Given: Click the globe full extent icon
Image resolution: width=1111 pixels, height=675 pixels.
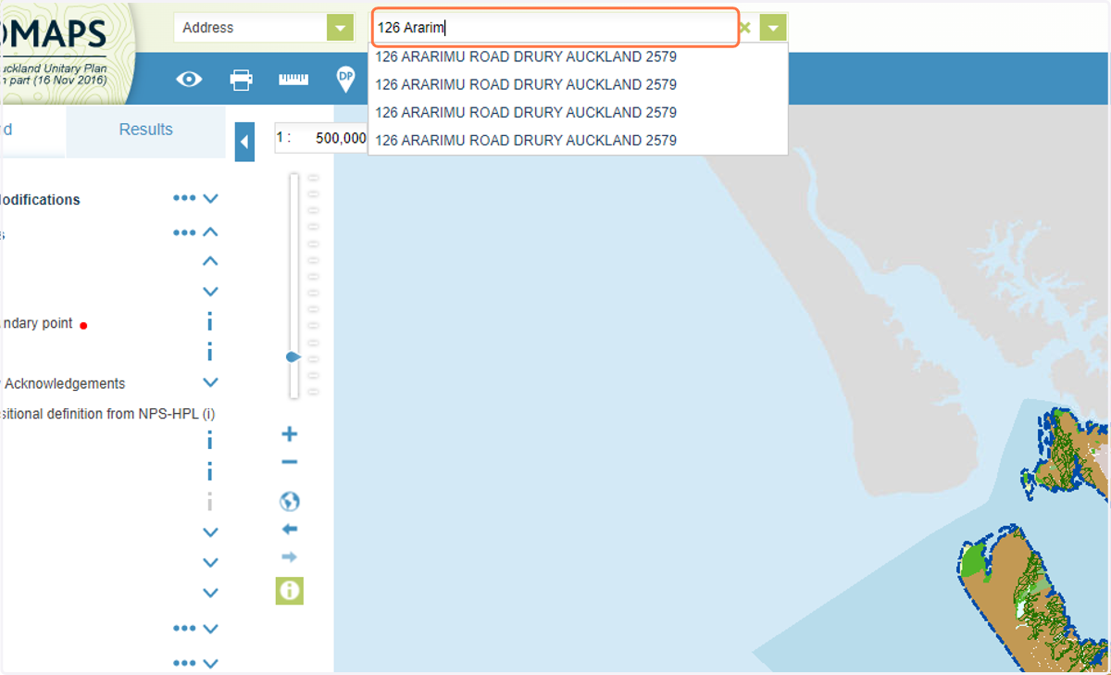Looking at the screenshot, I should [x=290, y=502].
